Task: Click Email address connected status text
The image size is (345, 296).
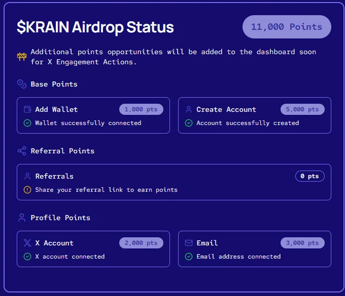Action: pyautogui.click(x=238, y=257)
